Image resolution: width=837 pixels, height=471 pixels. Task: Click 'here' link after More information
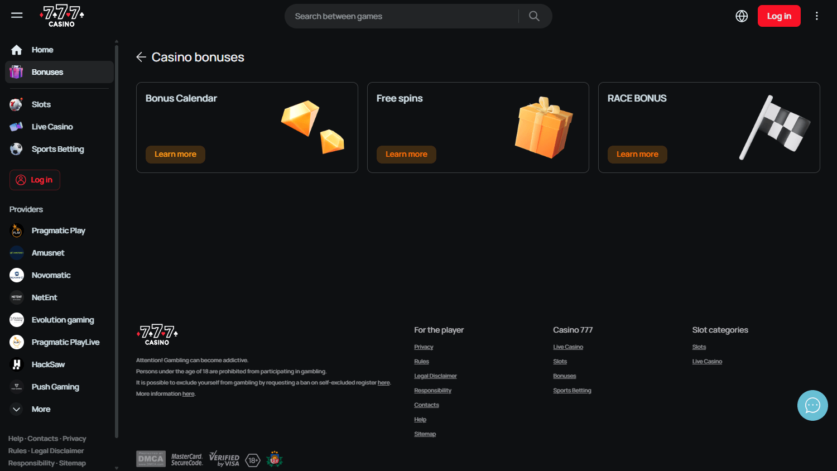tap(189, 394)
